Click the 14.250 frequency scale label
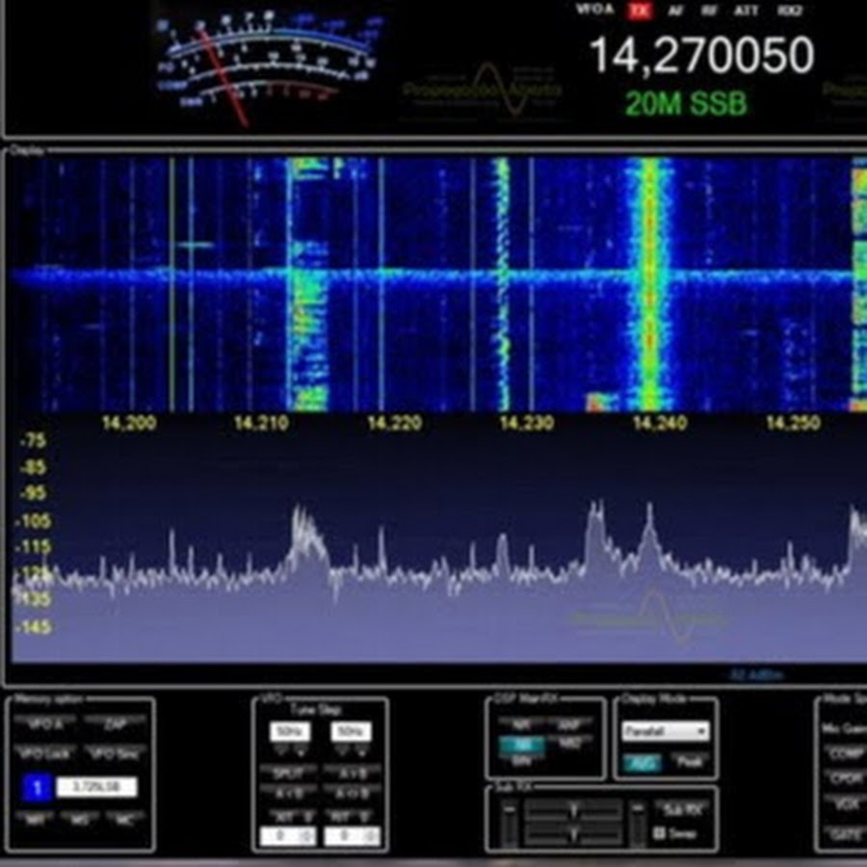This screenshot has width=867, height=867. click(794, 424)
